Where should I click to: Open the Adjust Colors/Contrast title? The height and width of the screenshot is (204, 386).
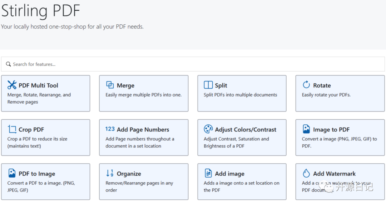(246, 129)
